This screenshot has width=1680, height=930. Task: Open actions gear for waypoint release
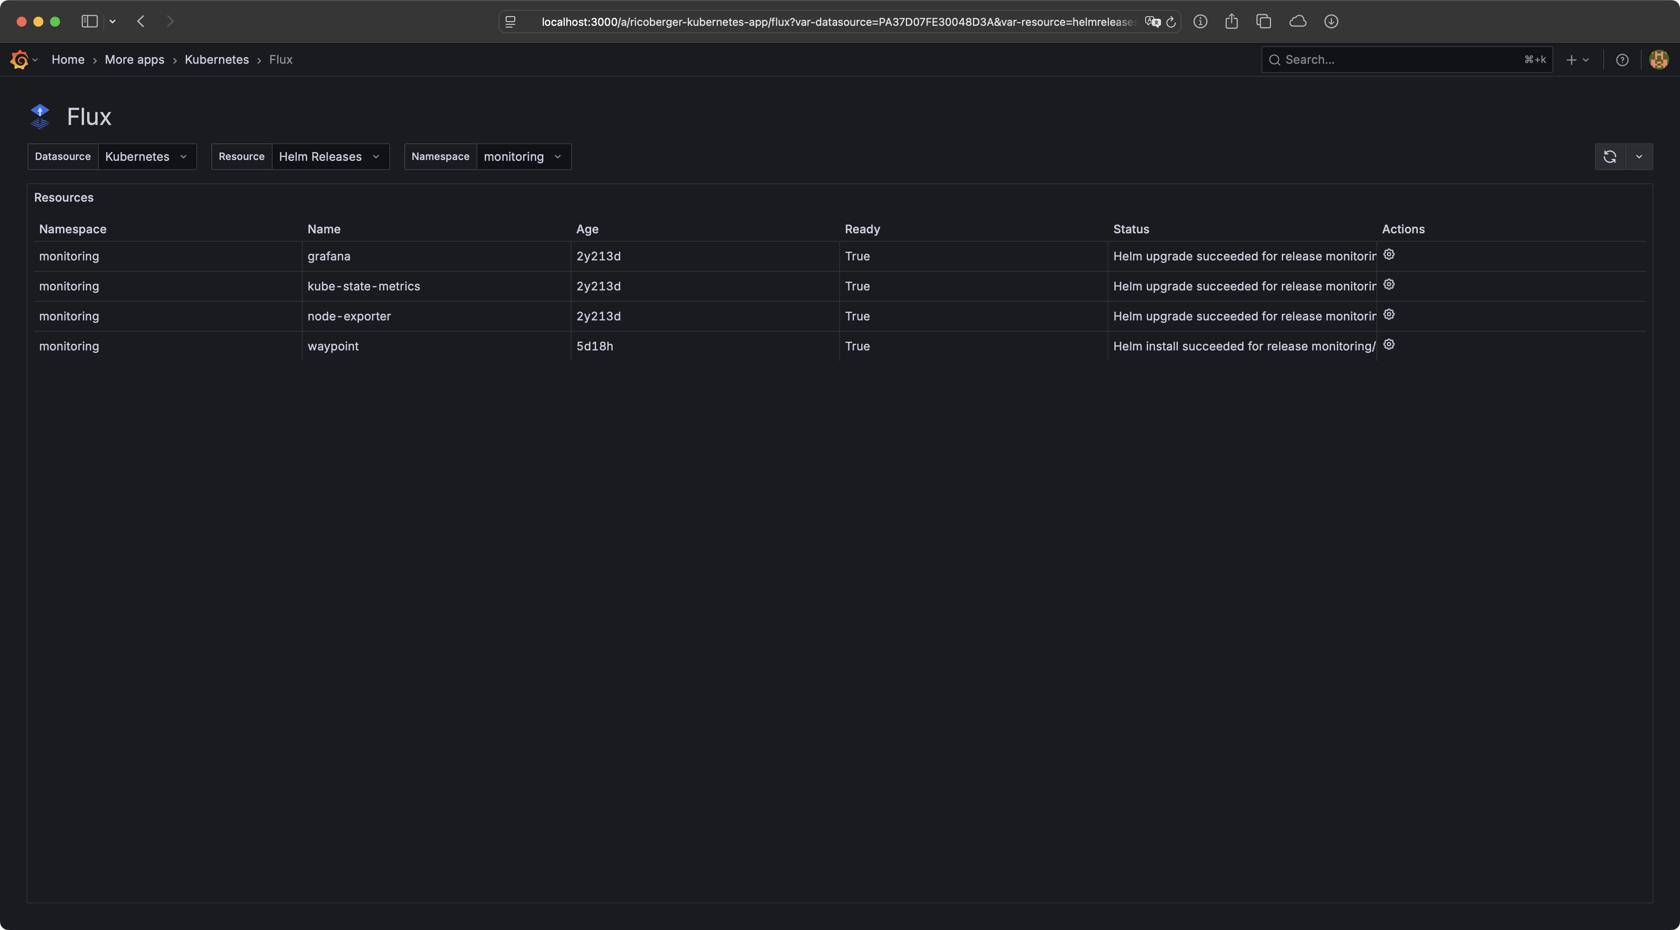click(x=1389, y=345)
